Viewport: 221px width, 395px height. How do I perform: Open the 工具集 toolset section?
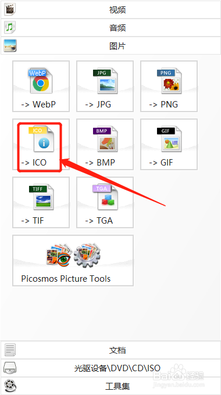(x=110, y=386)
